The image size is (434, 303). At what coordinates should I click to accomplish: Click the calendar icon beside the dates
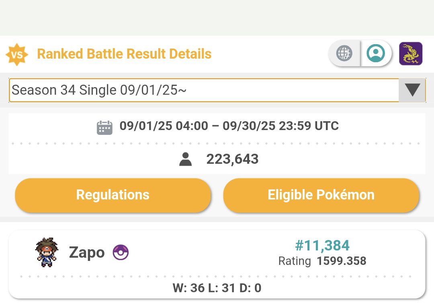tap(104, 127)
